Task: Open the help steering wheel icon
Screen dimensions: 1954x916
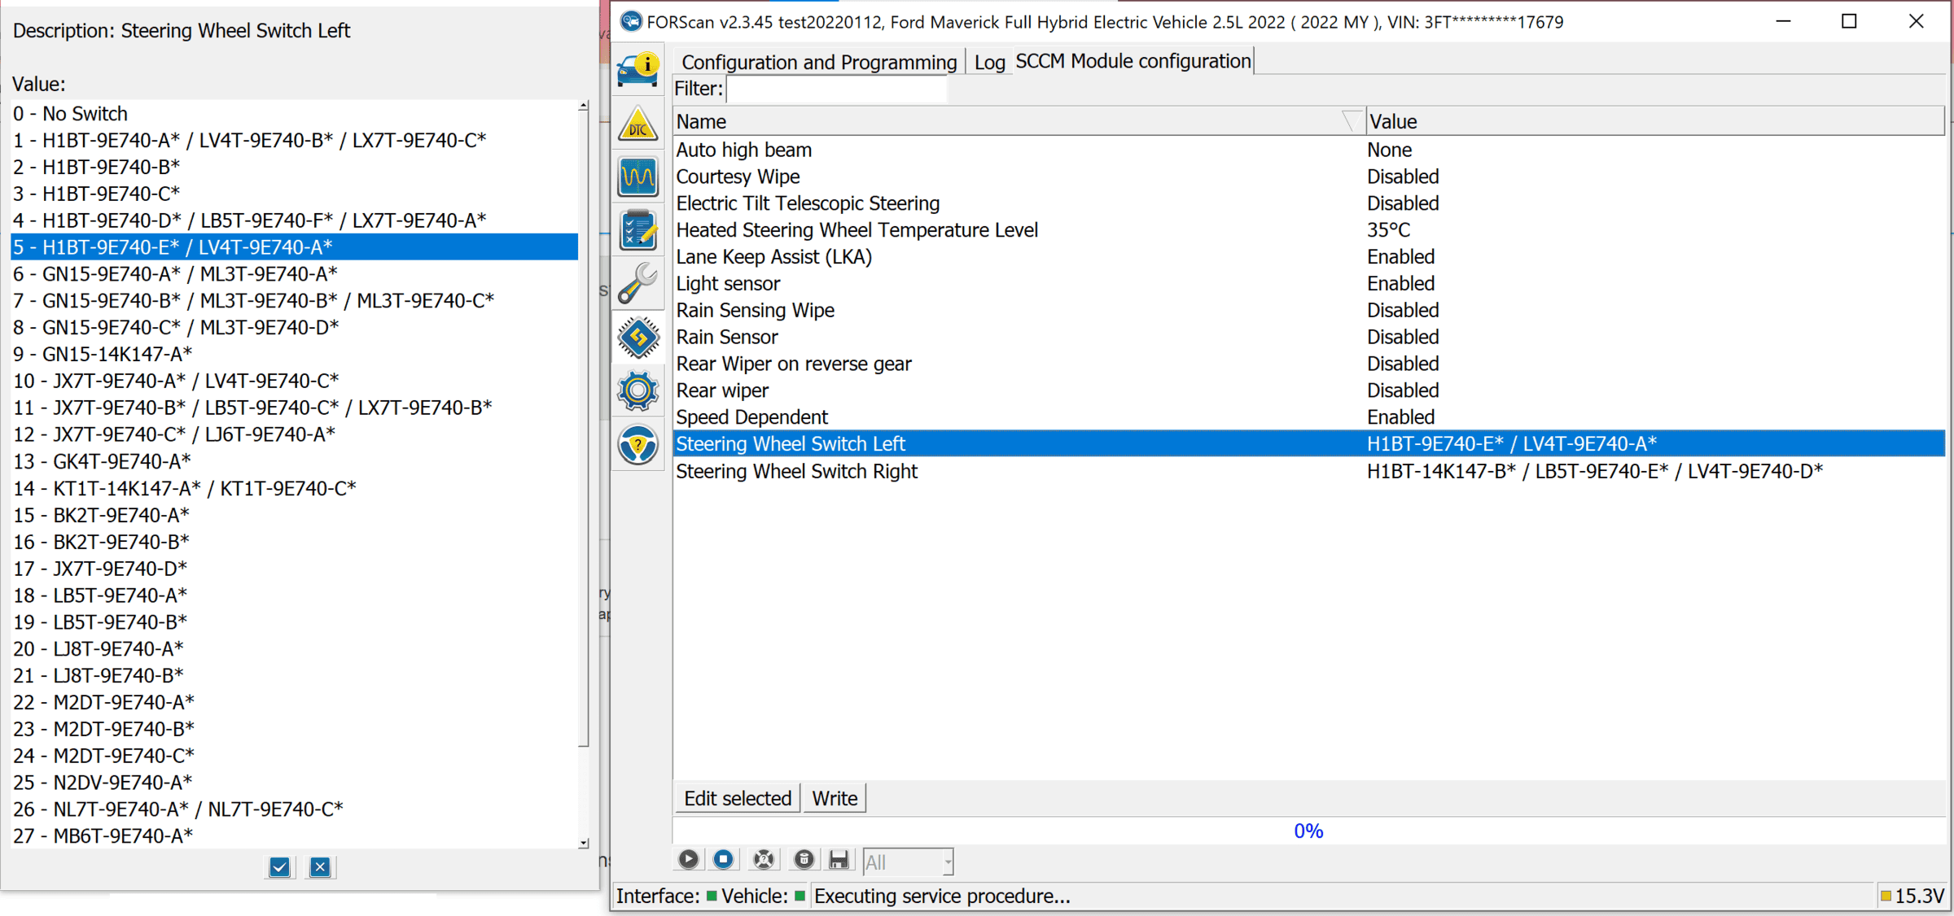Action: (x=638, y=444)
